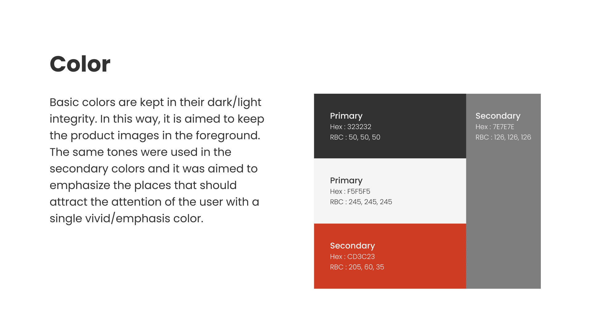Click the "Secondary" label on red swatch
Image resolution: width=591 pixels, height=332 pixels.
tap(352, 246)
